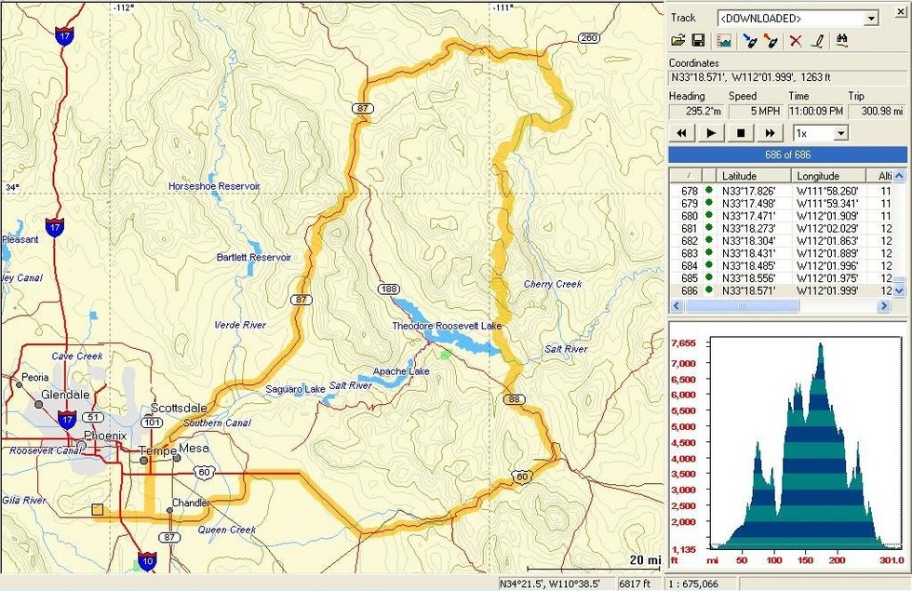912x591 pixels.
Task: Click the 686 of 686 progress bar
Action: pos(787,154)
